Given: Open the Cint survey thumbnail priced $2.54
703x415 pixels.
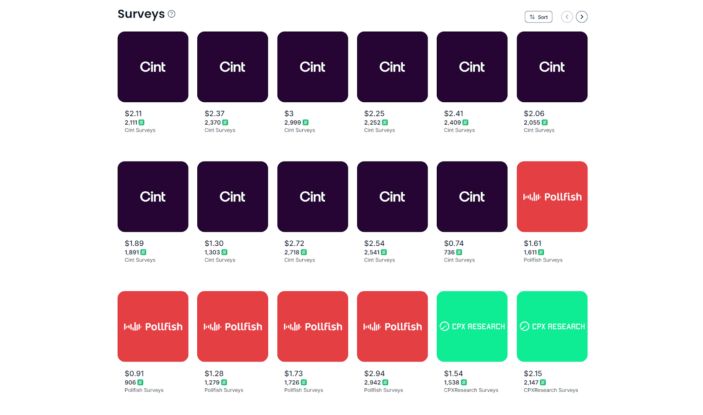Looking at the screenshot, I should tap(392, 197).
